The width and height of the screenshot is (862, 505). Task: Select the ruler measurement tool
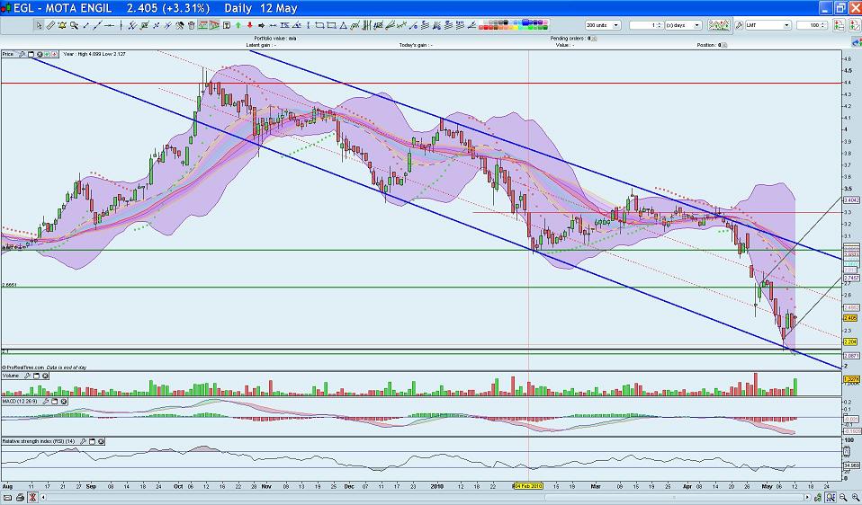tap(50, 25)
